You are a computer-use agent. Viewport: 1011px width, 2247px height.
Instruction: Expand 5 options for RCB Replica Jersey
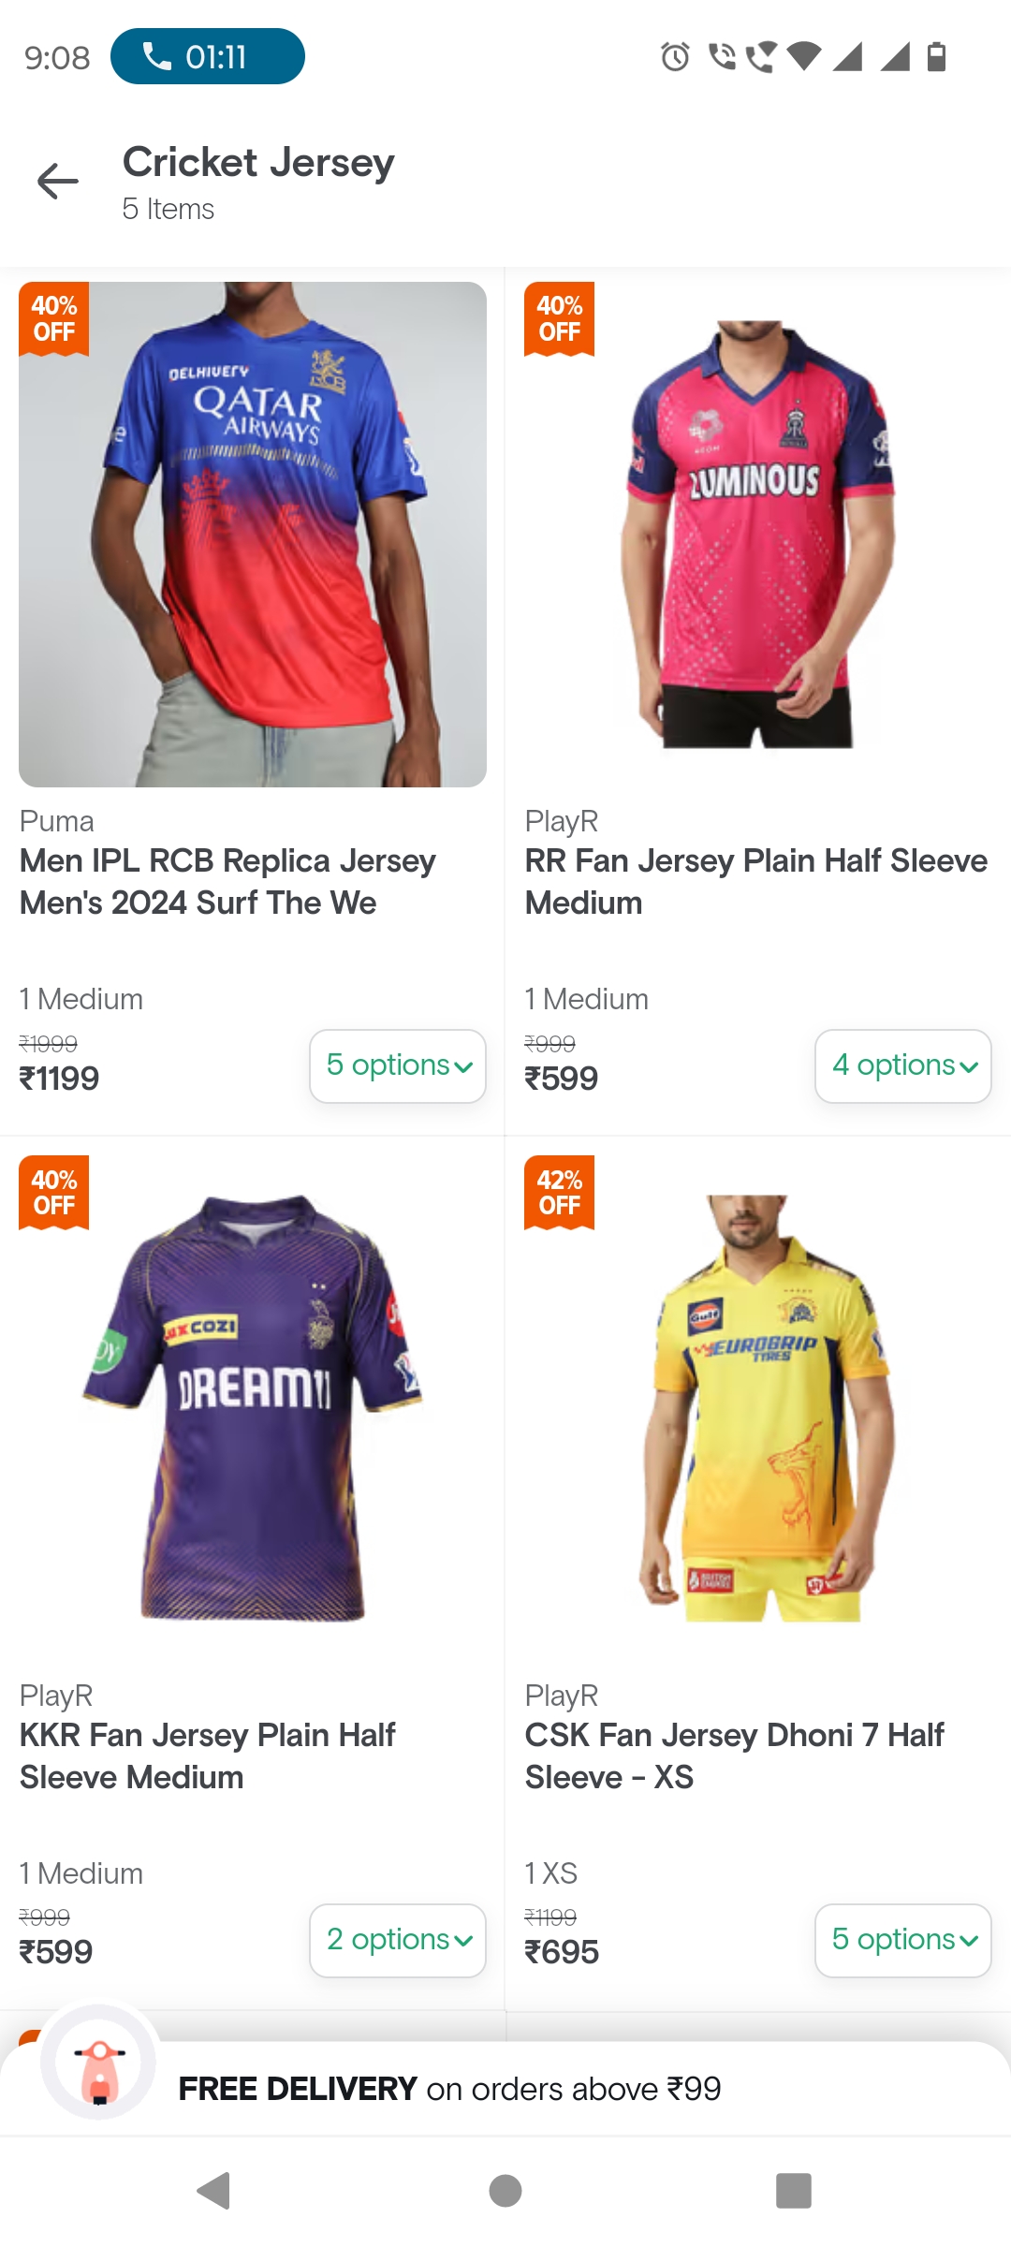click(398, 1066)
